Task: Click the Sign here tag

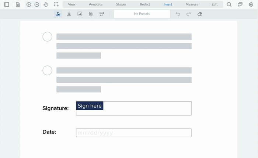Action: 90,106
